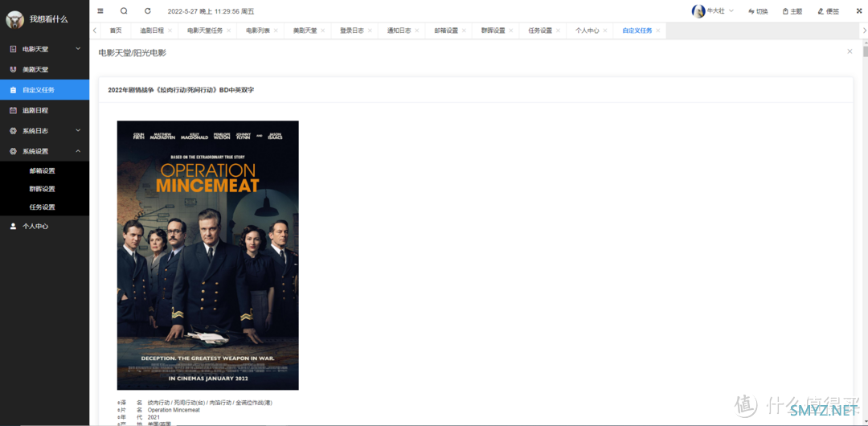The height and width of the screenshot is (426, 868).
Task: Click the 切换 switch button
Action: (758, 11)
